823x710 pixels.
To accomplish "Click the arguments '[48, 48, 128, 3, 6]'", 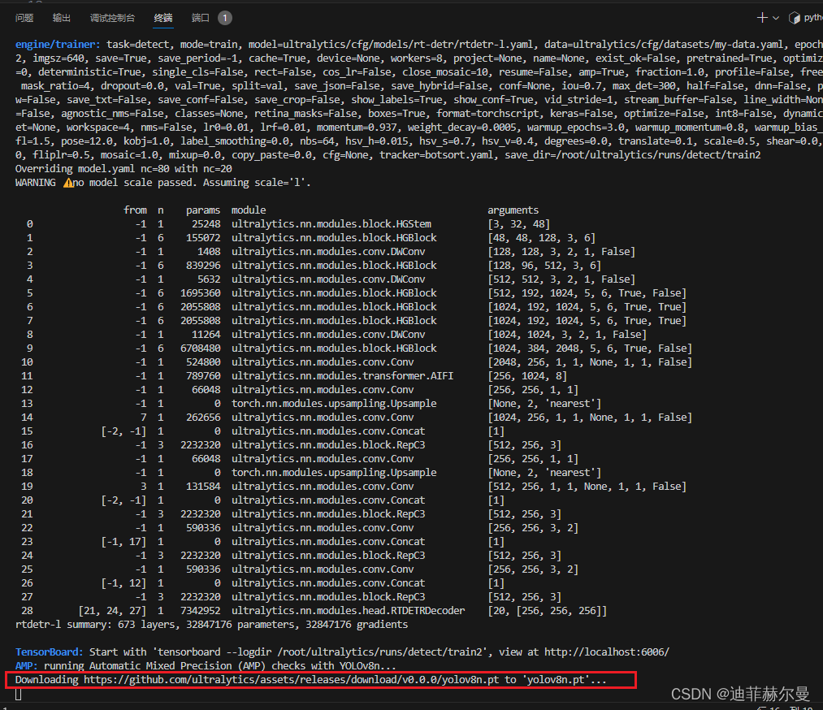I will click(x=542, y=238).
